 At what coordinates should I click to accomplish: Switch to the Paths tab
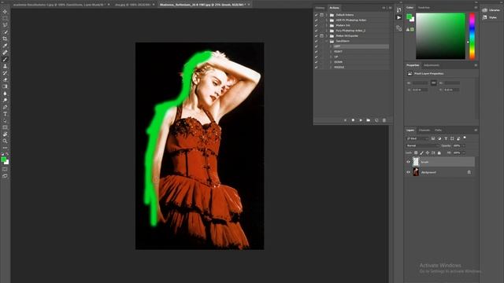coord(438,130)
